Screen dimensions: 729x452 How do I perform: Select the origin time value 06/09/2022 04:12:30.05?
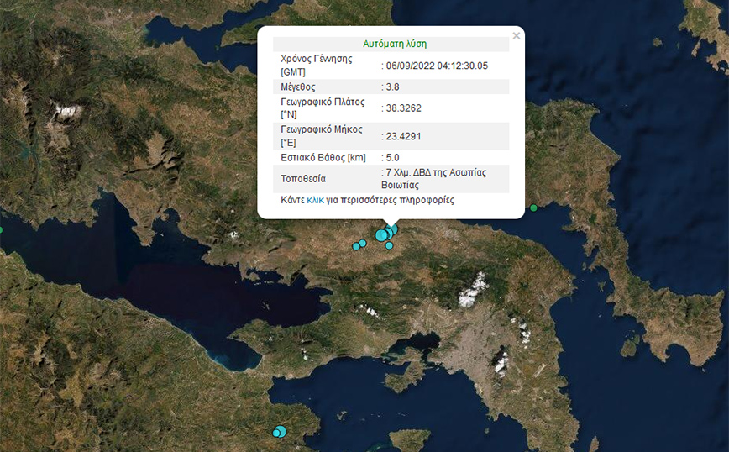[437, 66]
